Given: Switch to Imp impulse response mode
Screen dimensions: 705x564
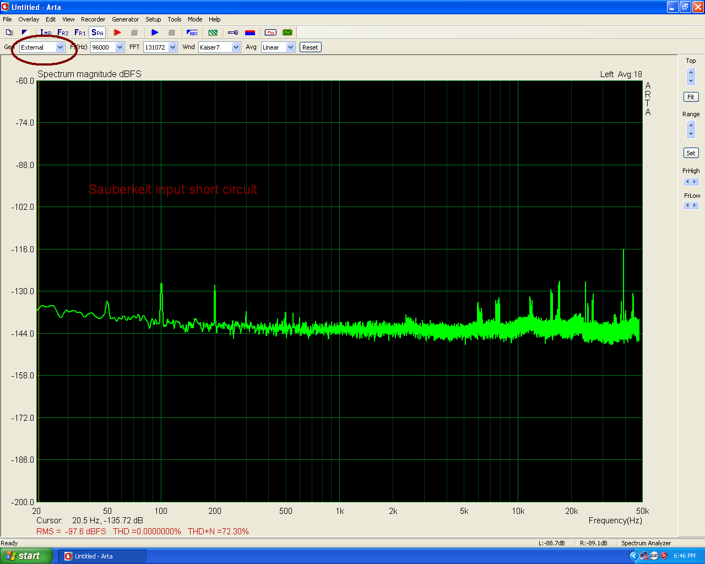Looking at the screenshot, I should (x=46, y=32).
